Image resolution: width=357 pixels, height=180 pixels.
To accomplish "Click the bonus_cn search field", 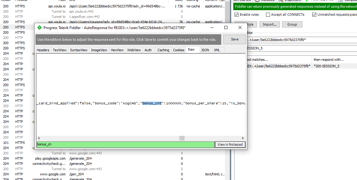I will (126, 144).
